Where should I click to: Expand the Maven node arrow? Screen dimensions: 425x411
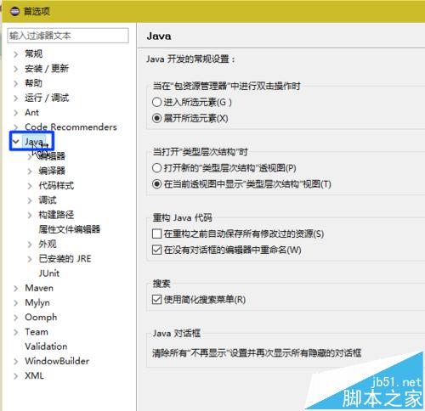[x=16, y=288]
